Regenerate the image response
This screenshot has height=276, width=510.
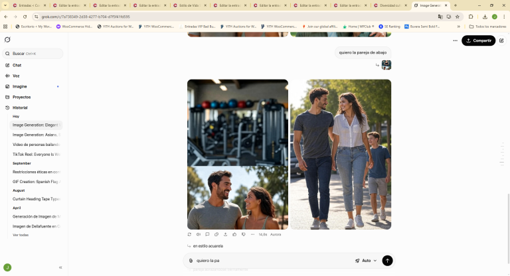189,234
